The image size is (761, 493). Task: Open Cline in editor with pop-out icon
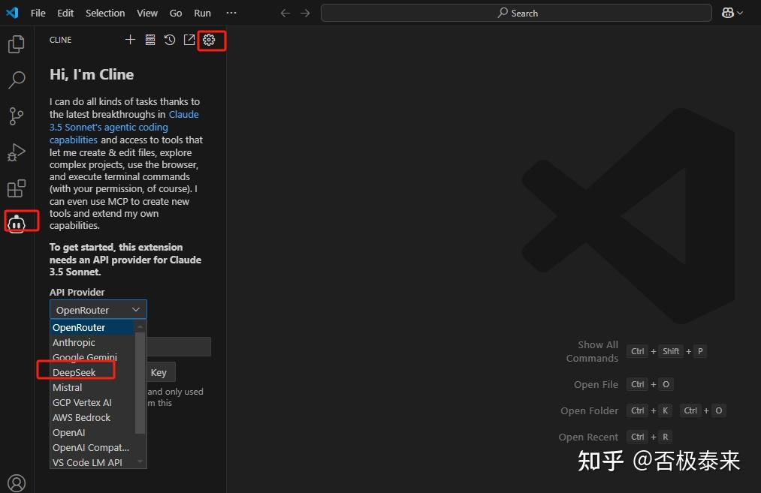pos(189,40)
